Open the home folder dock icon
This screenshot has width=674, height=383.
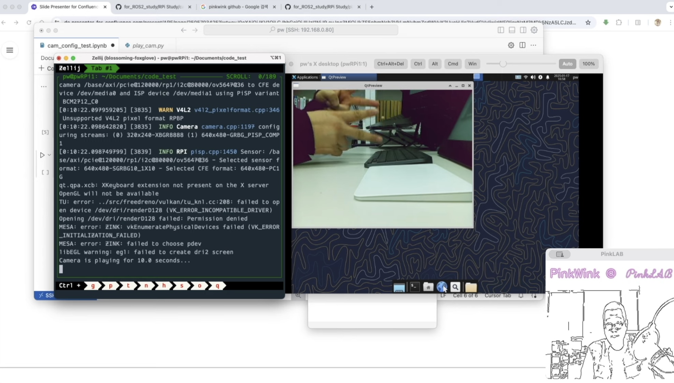[x=428, y=287]
